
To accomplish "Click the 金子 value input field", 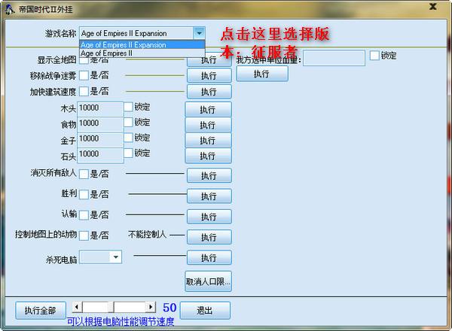I will (100, 140).
